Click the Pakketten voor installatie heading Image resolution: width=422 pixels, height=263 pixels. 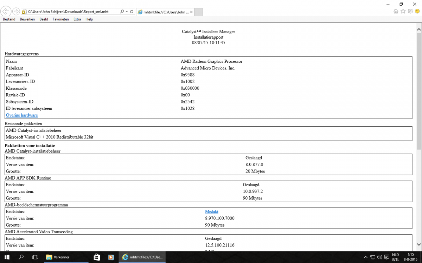pos(30,145)
